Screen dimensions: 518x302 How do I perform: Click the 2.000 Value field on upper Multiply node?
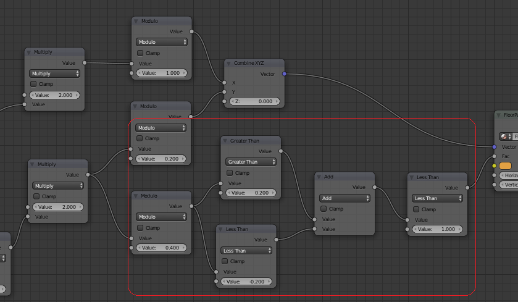[54, 95]
